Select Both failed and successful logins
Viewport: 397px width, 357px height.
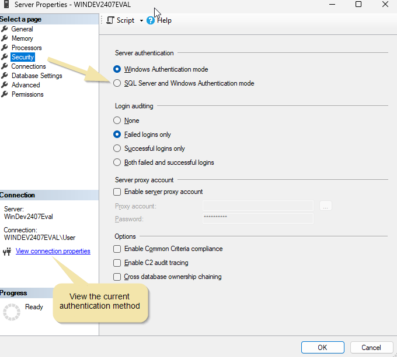117,162
